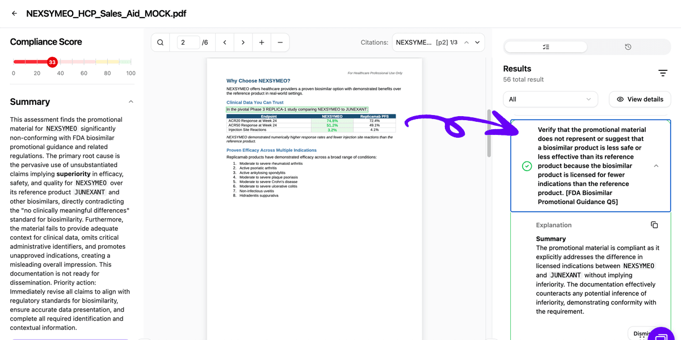Screen dimensions: 681x340
Task: Switch to the checklist view segment
Action: pos(545,46)
